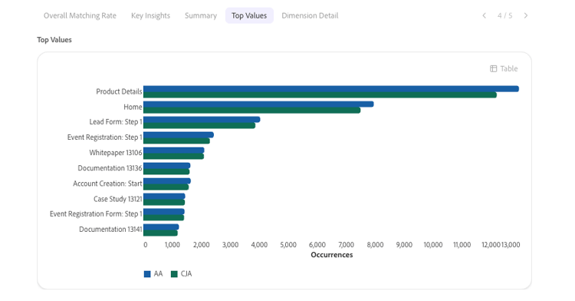Screen dimensions: 575x301
Task: Click the page indicator 4 / 5
Action: [x=505, y=15]
